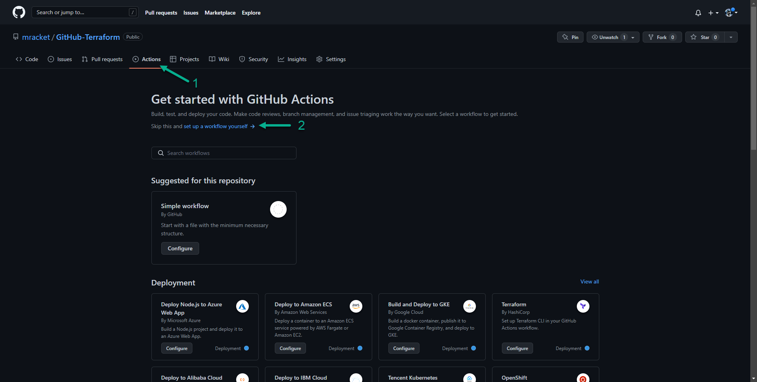The width and height of the screenshot is (757, 382).
Task: Click Deployment label on Amazon ECS card
Action: click(341, 348)
